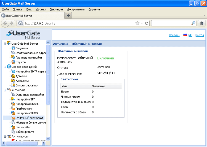Click the Значение column header
Viewport: 207px width, 147px height.
coord(107,86)
